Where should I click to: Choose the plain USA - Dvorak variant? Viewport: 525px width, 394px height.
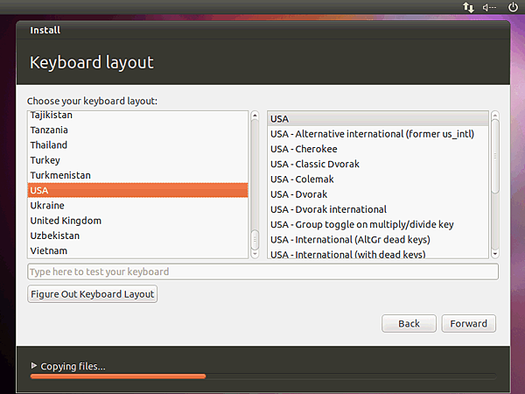pos(378,194)
